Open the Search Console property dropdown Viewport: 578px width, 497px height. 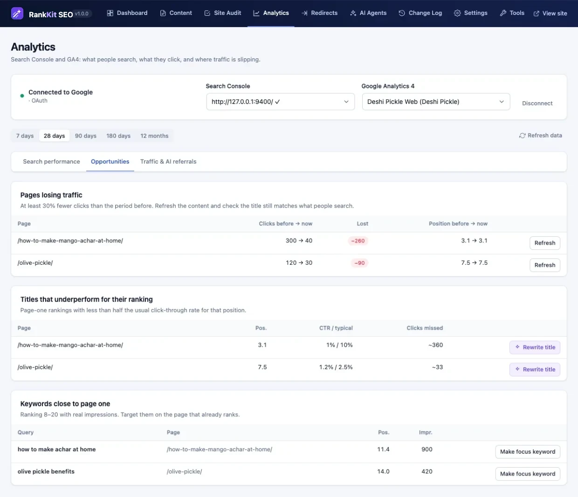click(x=280, y=102)
